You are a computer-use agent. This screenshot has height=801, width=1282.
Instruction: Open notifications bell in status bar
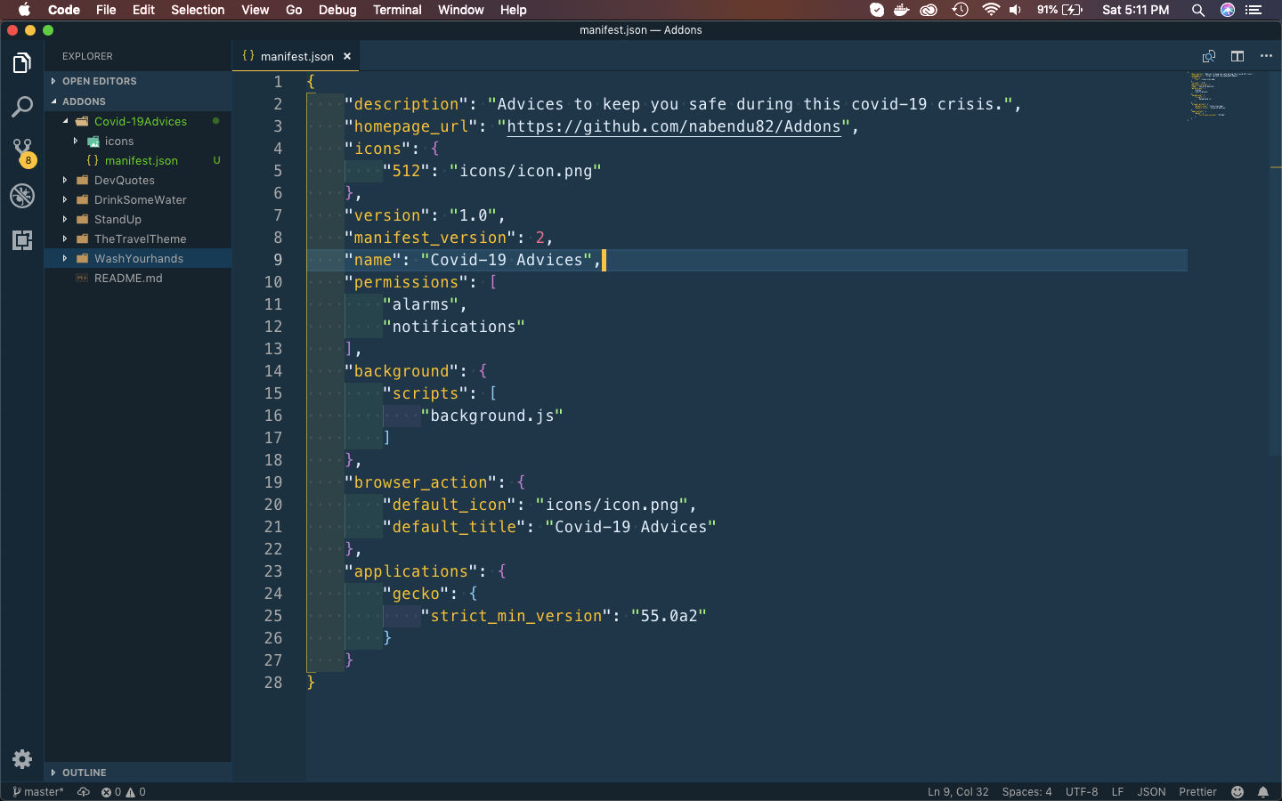[1263, 792]
